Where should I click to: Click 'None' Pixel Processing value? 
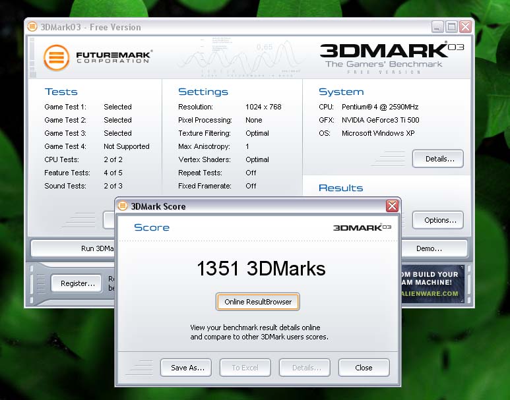click(x=254, y=120)
